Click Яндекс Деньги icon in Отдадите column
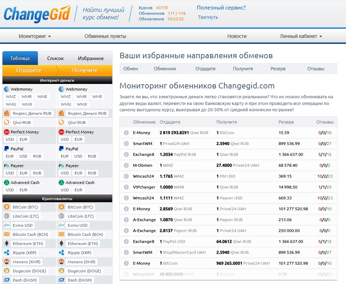The image size is (346, 284). click(x=7, y=113)
